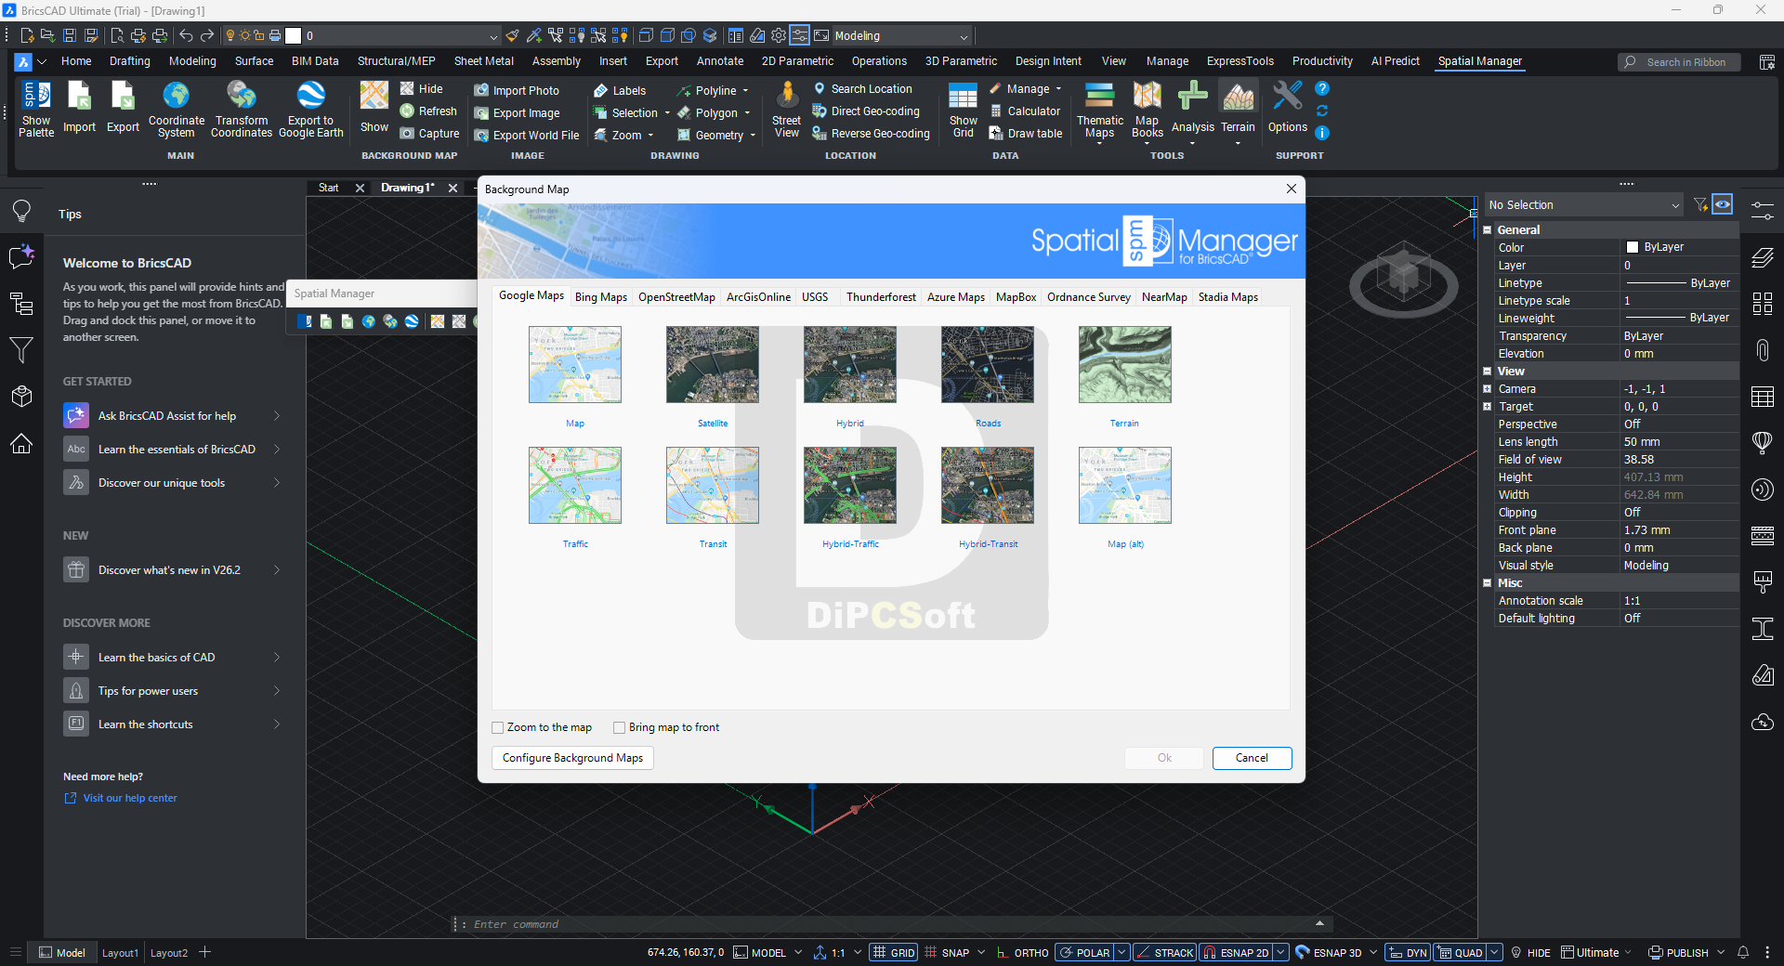
Task: Click Capture background map tool
Action: (429, 133)
